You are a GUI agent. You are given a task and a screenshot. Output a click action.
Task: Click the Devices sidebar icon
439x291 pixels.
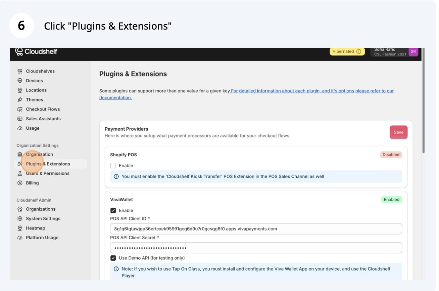tap(20, 81)
